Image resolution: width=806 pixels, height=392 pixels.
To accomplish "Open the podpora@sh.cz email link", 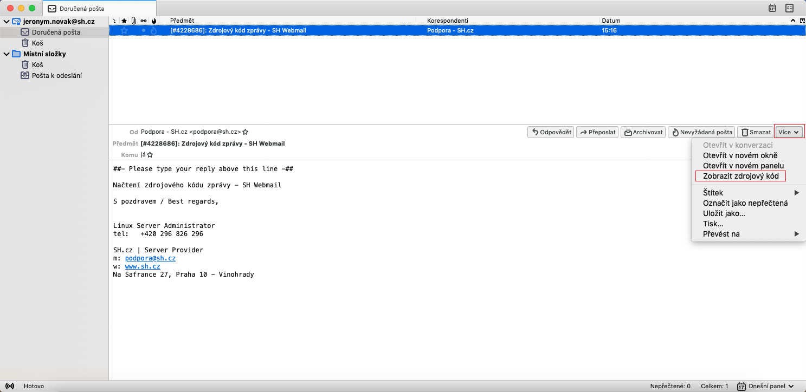I will (150, 258).
